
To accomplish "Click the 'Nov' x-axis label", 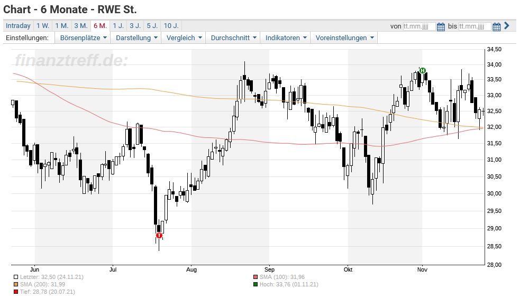I will [x=422, y=269].
